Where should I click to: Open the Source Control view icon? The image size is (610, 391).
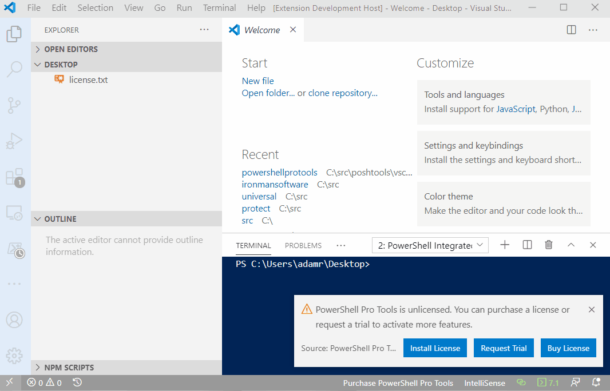click(x=14, y=105)
